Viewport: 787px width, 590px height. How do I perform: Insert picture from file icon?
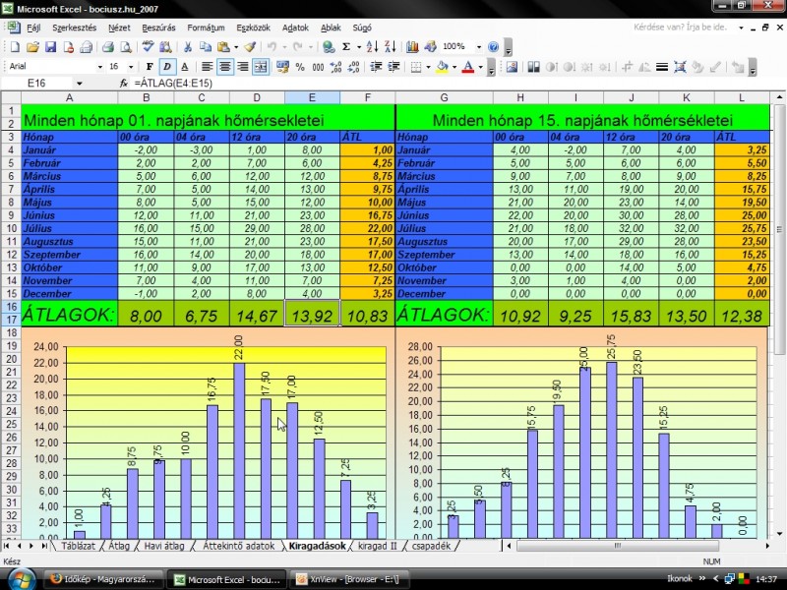tap(512, 67)
